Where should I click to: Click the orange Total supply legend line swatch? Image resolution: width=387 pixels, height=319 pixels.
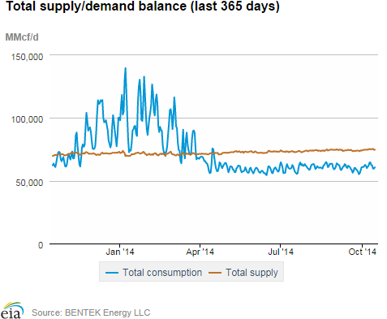click(x=215, y=273)
